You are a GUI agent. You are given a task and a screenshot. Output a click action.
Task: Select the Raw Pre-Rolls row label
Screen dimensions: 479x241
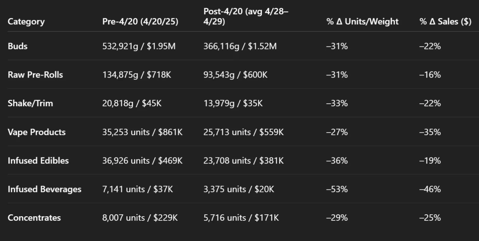pos(35,75)
